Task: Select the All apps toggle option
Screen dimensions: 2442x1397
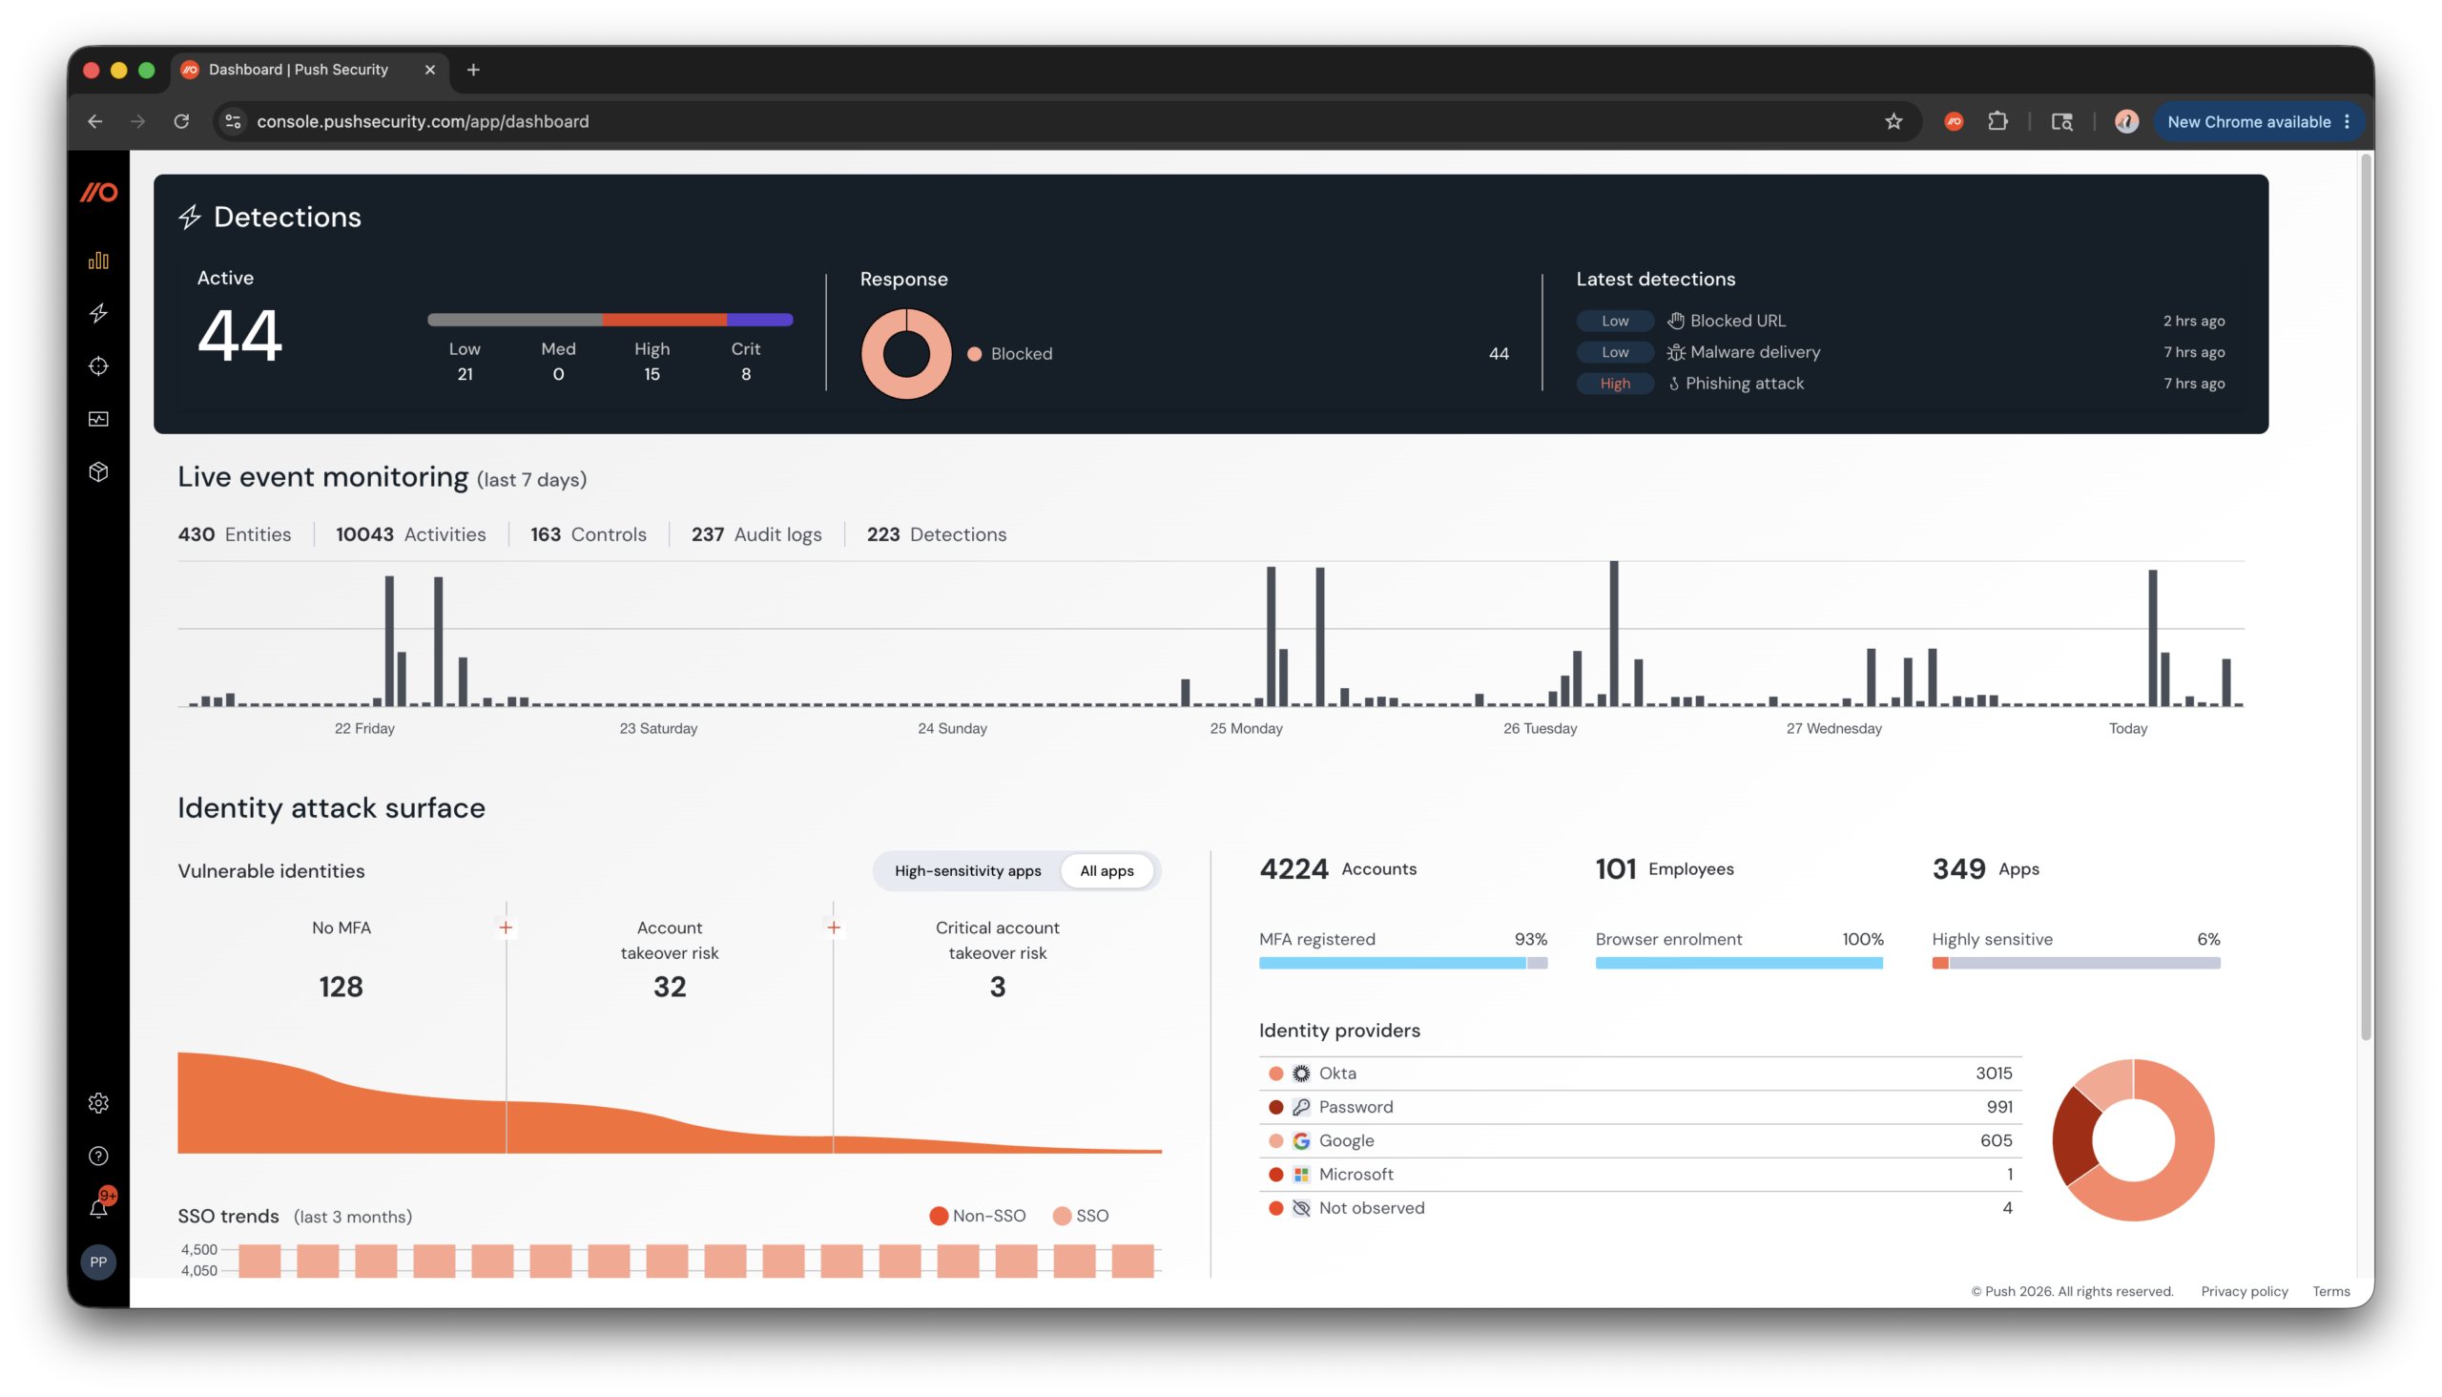Action: (1106, 871)
